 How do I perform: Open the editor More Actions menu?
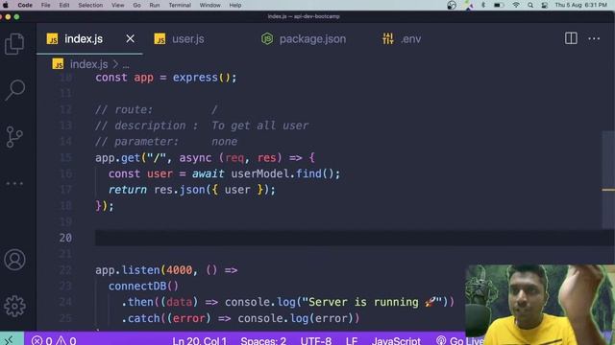tap(594, 38)
